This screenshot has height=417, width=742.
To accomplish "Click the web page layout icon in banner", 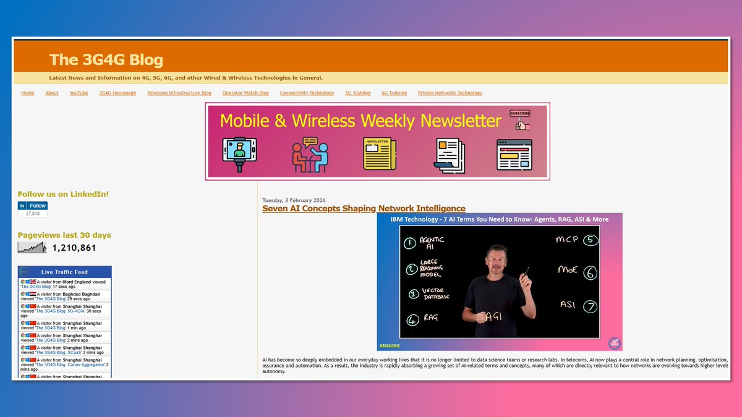I will pyautogui.click(x=514, y=154).
